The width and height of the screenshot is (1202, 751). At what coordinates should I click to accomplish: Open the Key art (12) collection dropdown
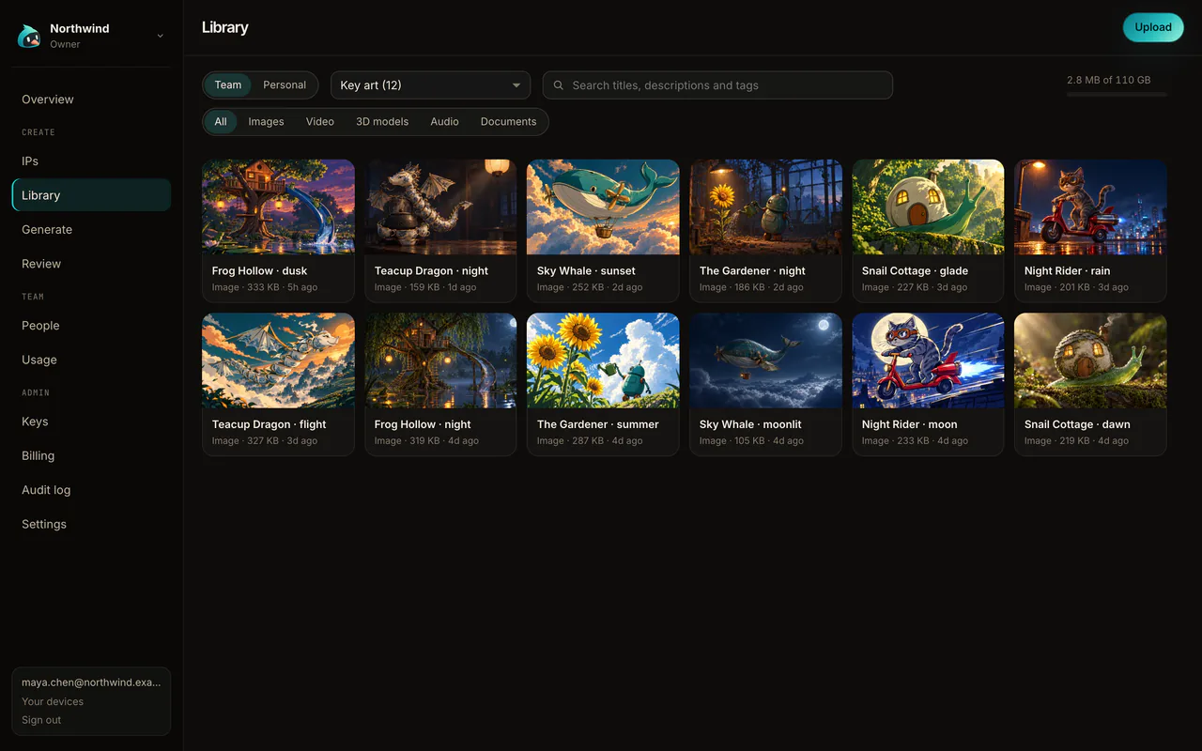pos(430,85)
